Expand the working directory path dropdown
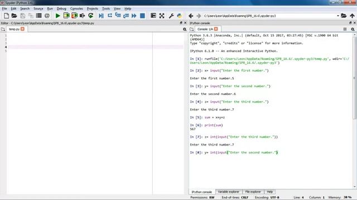This screenshot has height=200, width=357. (338, 16)
